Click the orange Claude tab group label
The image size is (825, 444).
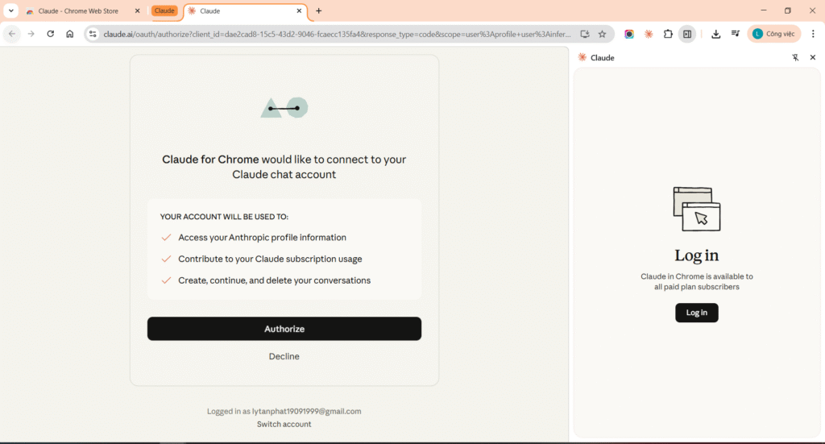(164, 10)
